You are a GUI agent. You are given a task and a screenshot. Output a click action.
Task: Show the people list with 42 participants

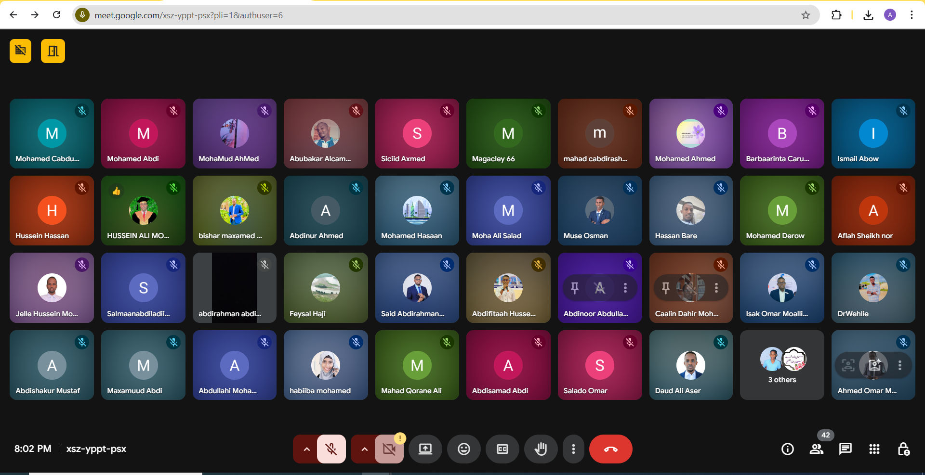(816, 449)
